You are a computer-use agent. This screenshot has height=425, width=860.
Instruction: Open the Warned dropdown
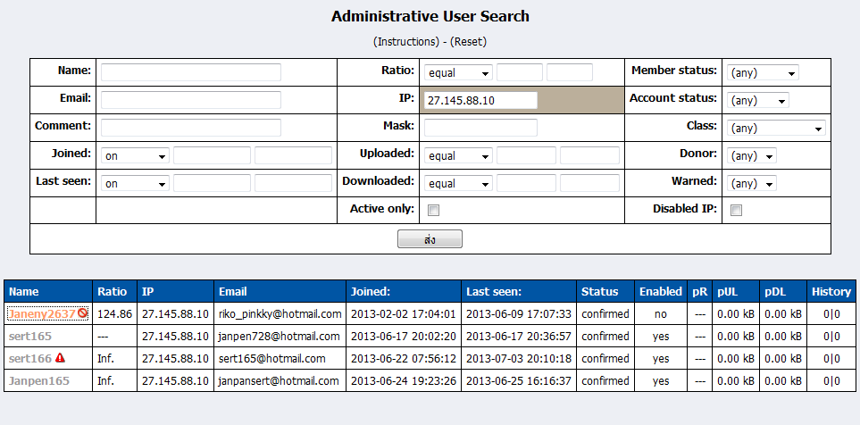click(751, 184)
